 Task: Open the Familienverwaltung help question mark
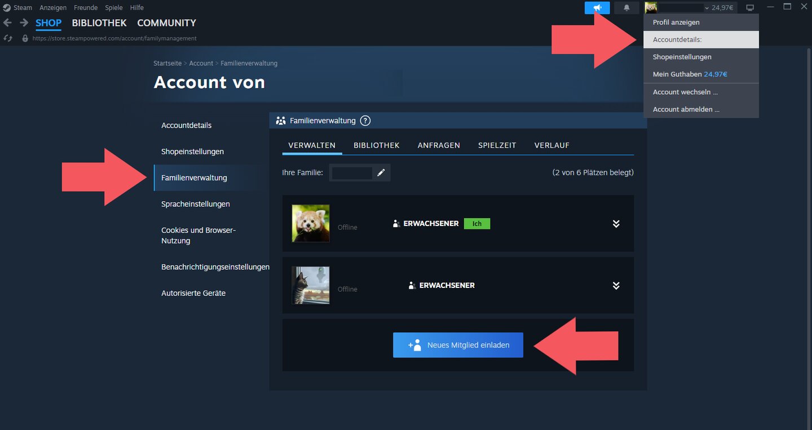365,120
